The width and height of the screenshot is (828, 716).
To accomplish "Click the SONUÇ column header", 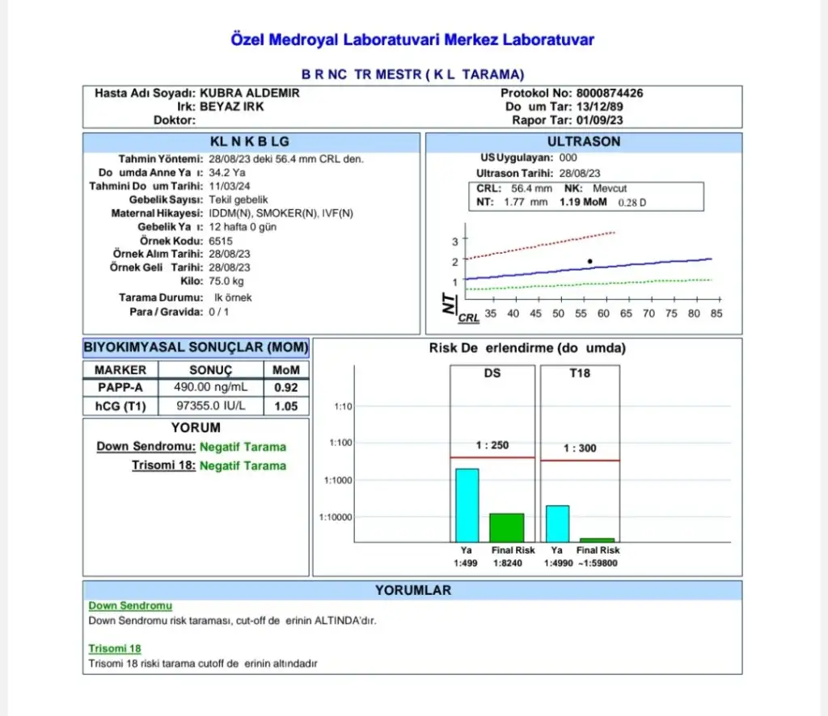I will click(210, 369).
